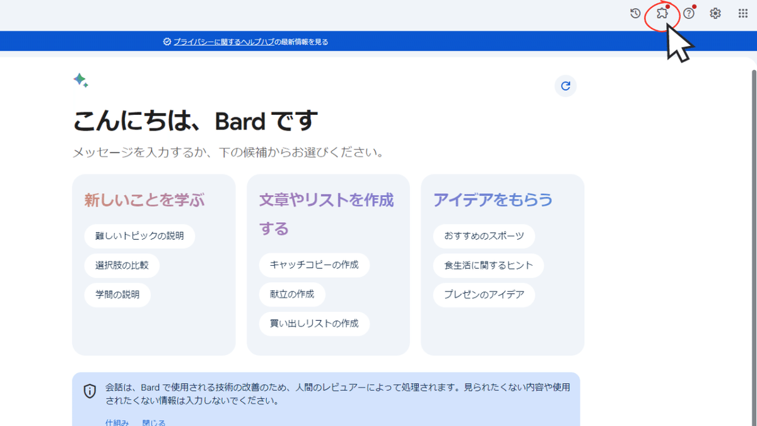Open Bard activity history icon
Viewport: 757px width, 426px height.
pos(635,13)
